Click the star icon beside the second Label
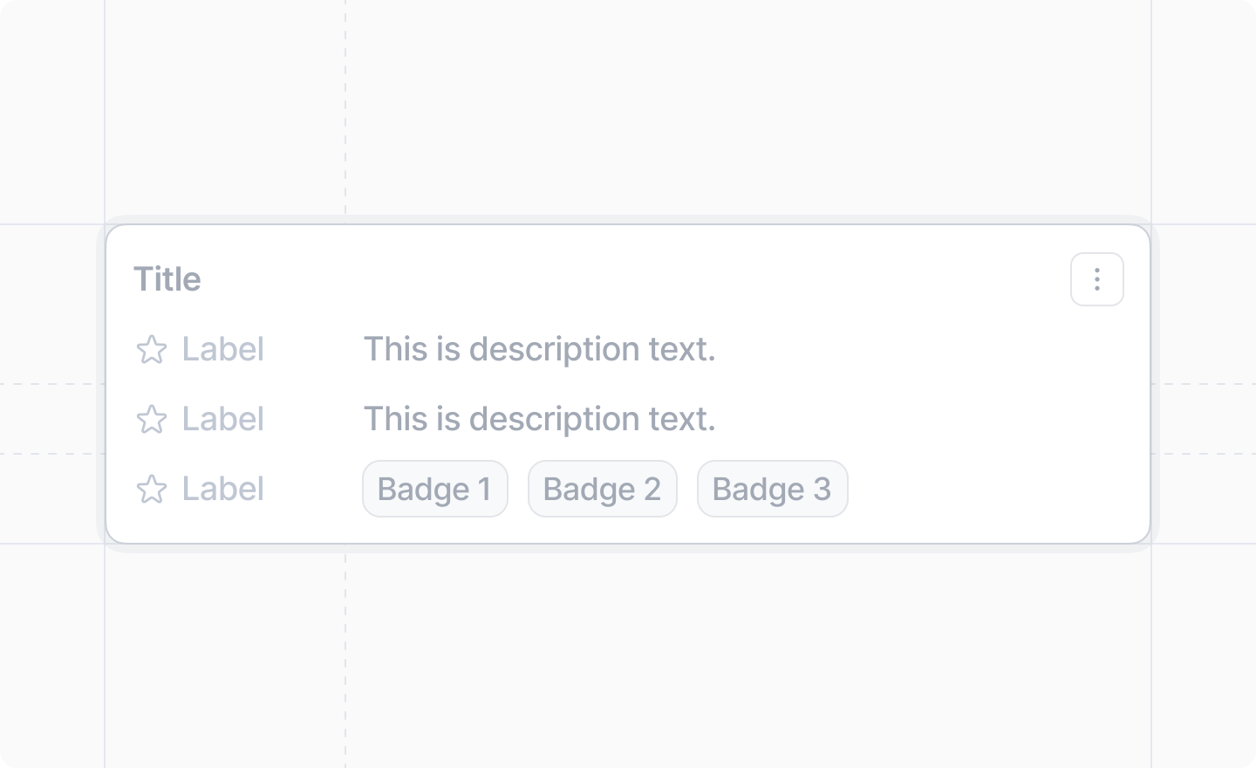The height and width of the screenshot is (768, 1256). [x=152, y=420]
